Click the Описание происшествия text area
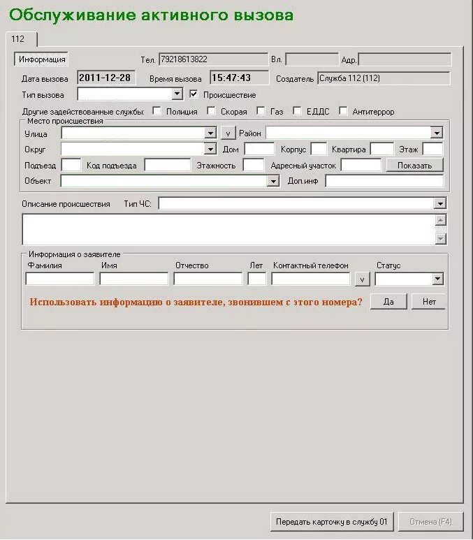 (229, 229)
